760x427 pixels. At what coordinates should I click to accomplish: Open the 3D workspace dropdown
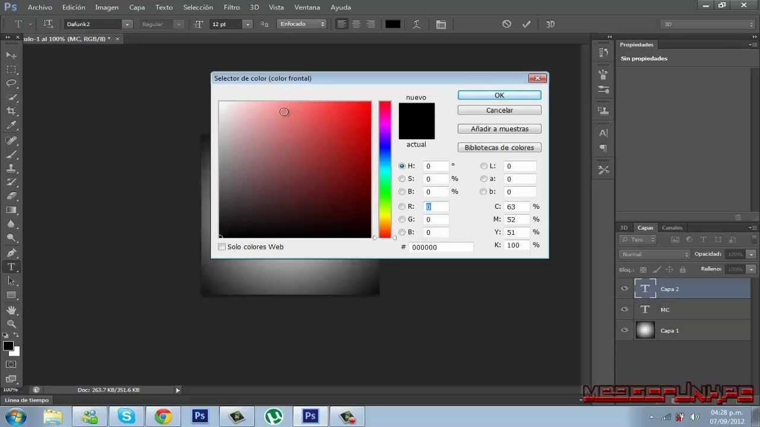pos(707,24)
